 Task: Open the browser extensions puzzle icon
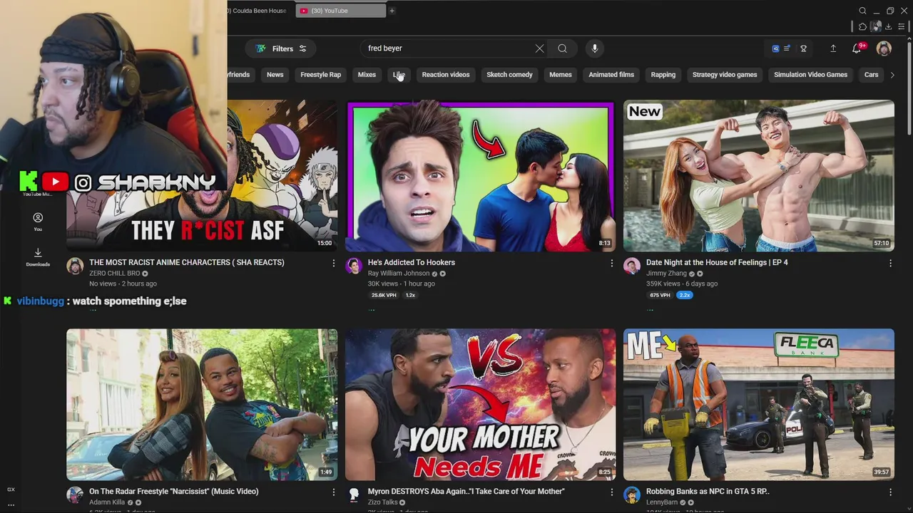point(863,27)
